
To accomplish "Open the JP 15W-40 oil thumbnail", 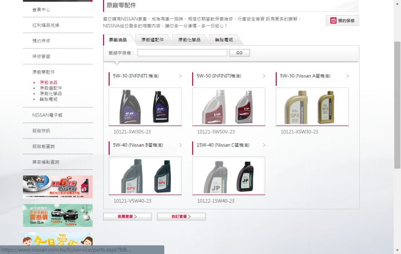I will [229, 175].
